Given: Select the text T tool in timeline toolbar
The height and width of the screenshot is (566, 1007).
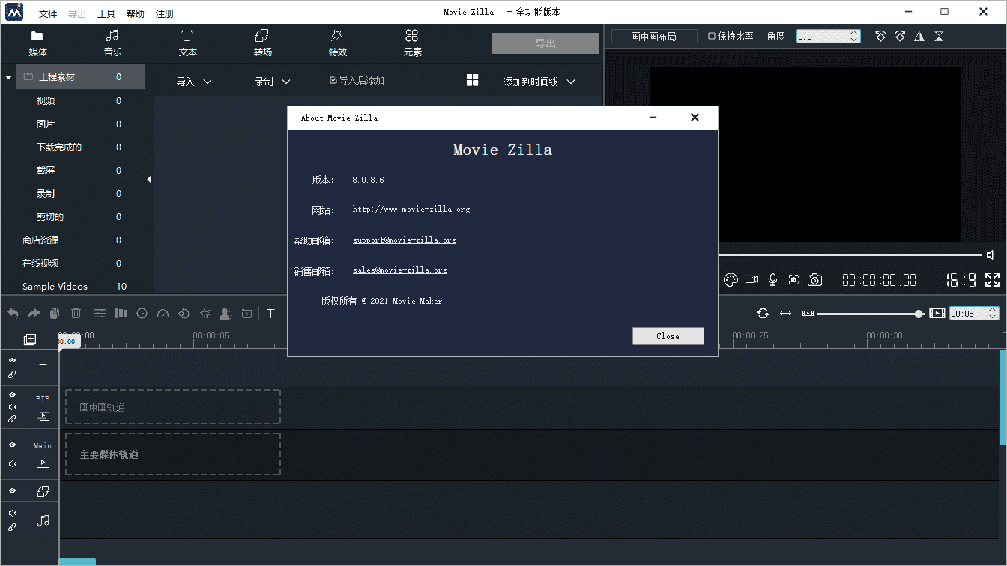Looking at the screenshot, I should 270,314.
